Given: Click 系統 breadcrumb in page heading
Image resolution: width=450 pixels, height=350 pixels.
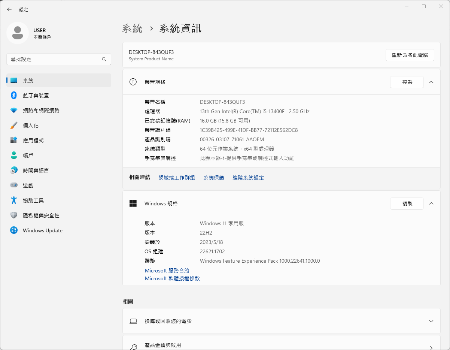Looking at the screenshot, I should pyautogui.click(x=133, y=28).
